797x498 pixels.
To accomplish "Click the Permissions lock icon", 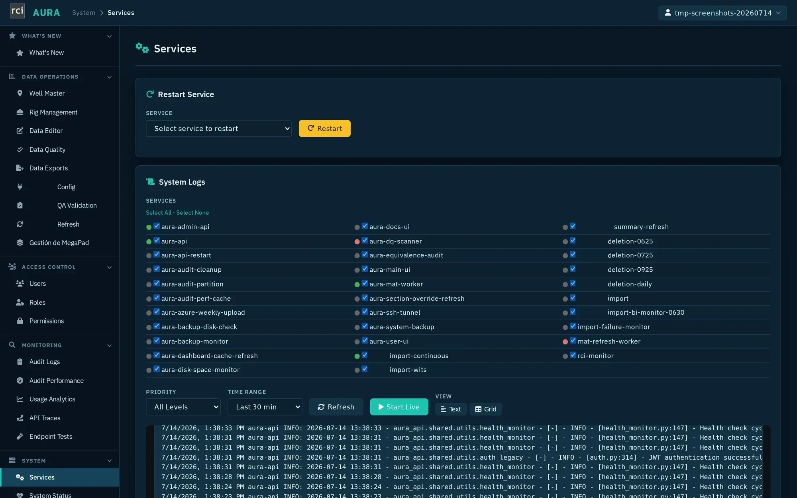I will (20, 321).
